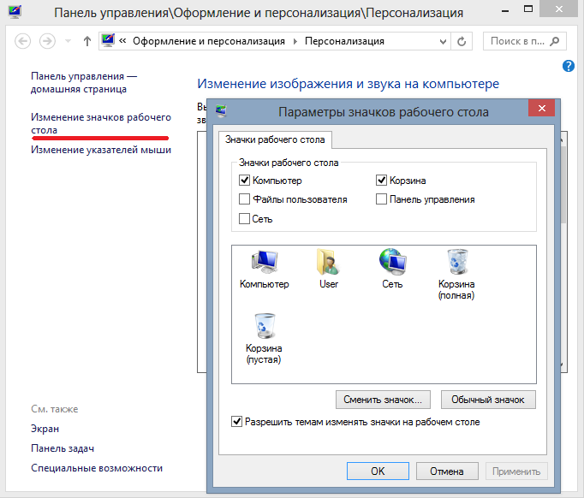
Task: Confirm with the OK button
Action: point(378,471)
